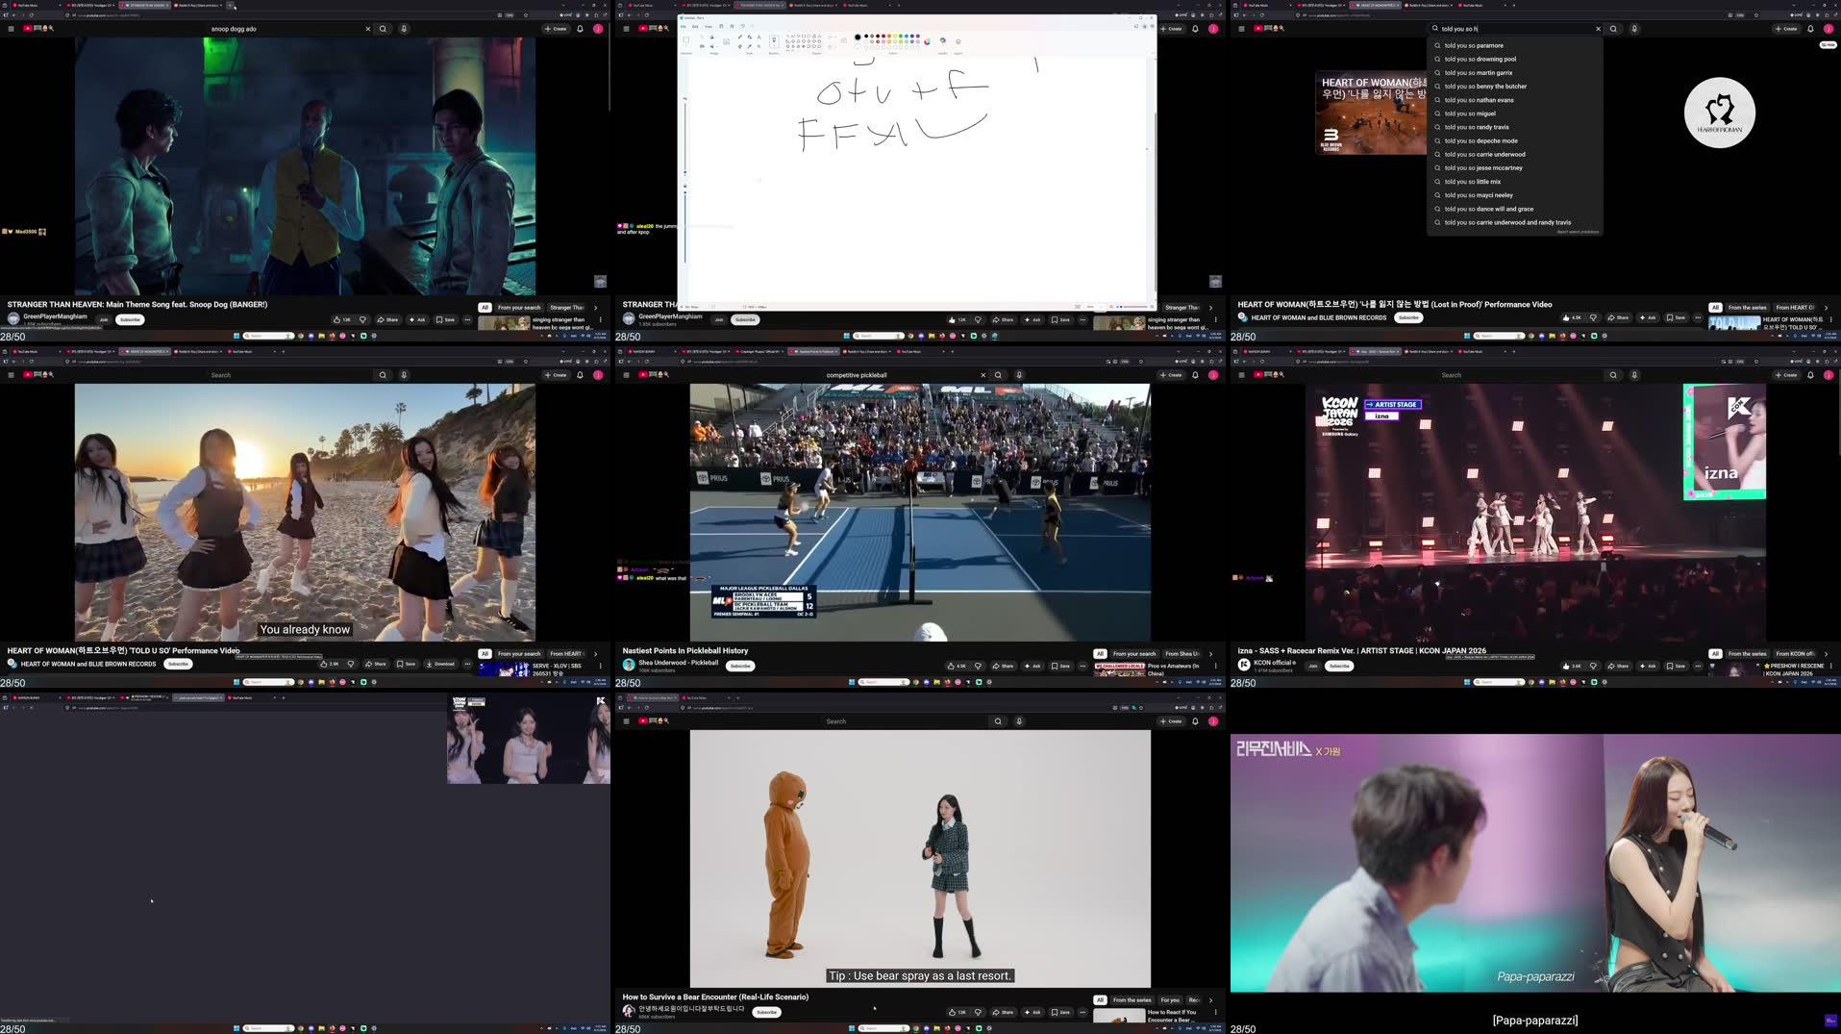Show more chips beside "From HEART" on TOLD U SO
Viewport: 1841px width, 1034px height.
point(595,654)
